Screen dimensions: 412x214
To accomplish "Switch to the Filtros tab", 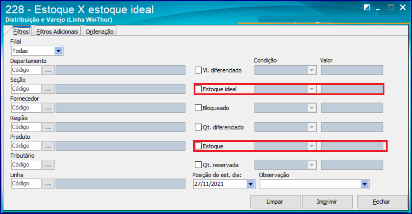I will click(x=21, y=31).
